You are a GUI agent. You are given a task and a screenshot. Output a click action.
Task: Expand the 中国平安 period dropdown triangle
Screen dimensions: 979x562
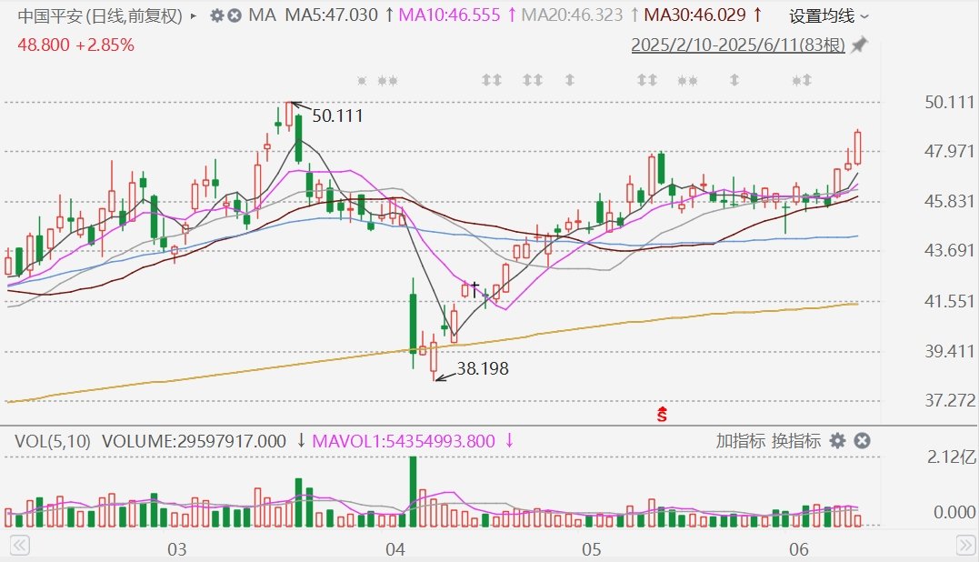[x=194, y=16]
